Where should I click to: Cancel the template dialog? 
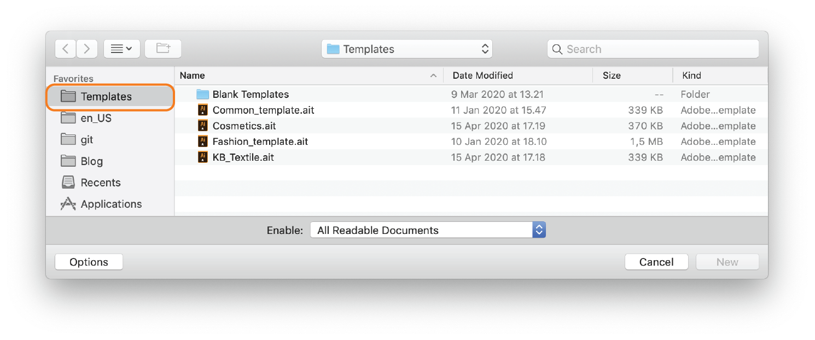point(656,262)
